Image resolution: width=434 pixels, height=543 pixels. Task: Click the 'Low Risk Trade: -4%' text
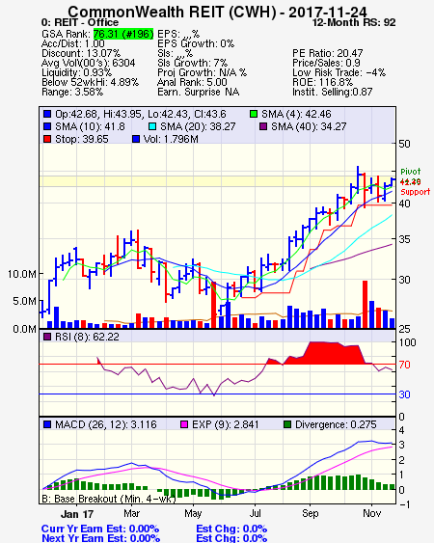[339, 72]
